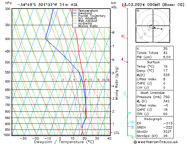Click the surface Lifted Index value 8
The width and height of the screenshot is (187, 144).
pyautogui.click(x=164, y=79)
